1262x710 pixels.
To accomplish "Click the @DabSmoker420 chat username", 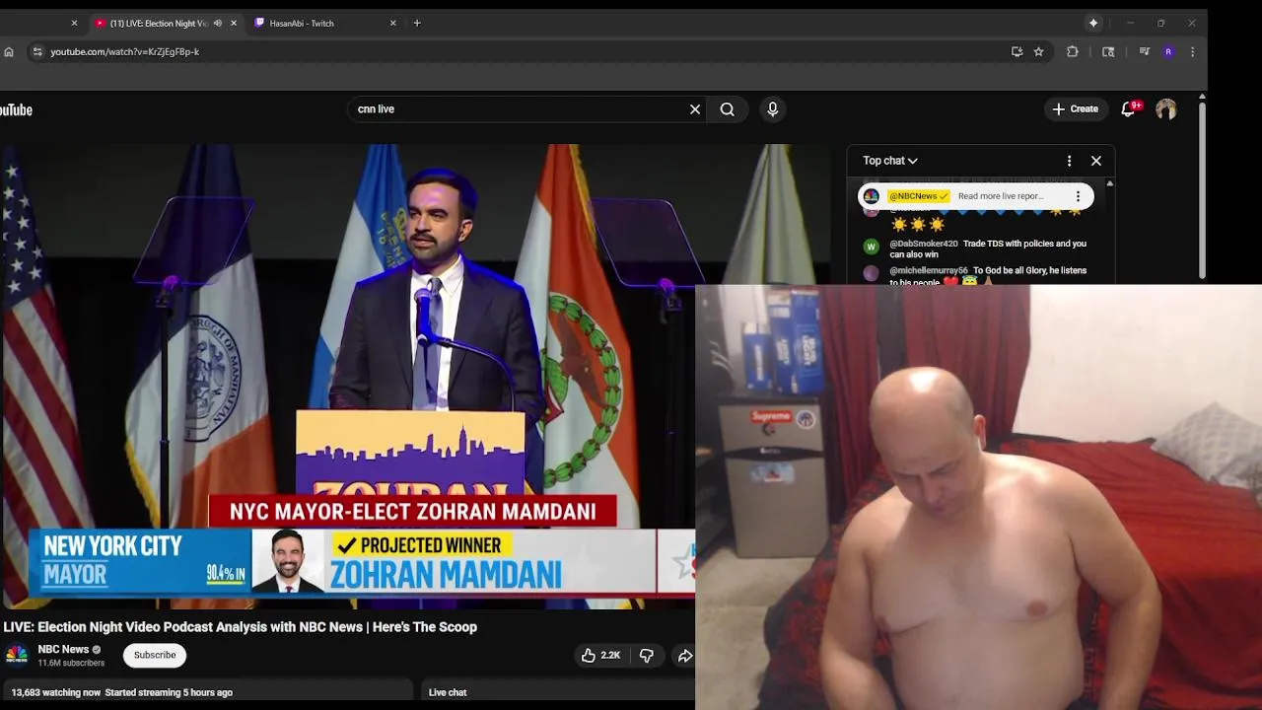I will 924,244.
